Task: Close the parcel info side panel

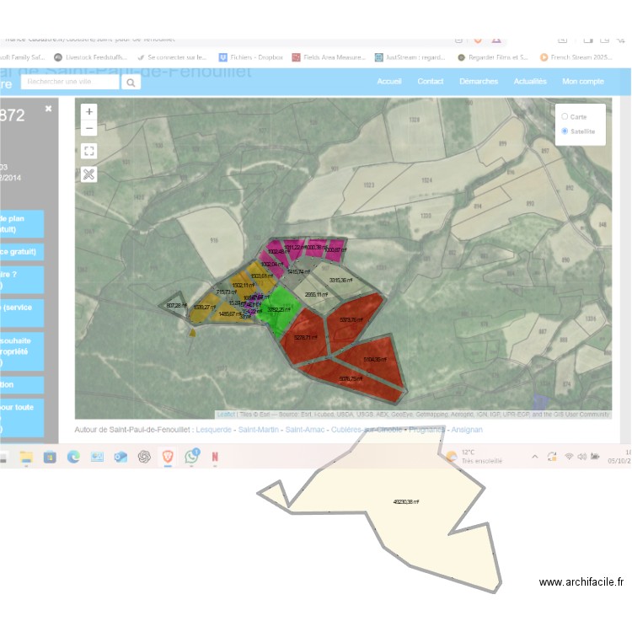Action: tap(49, 109)
